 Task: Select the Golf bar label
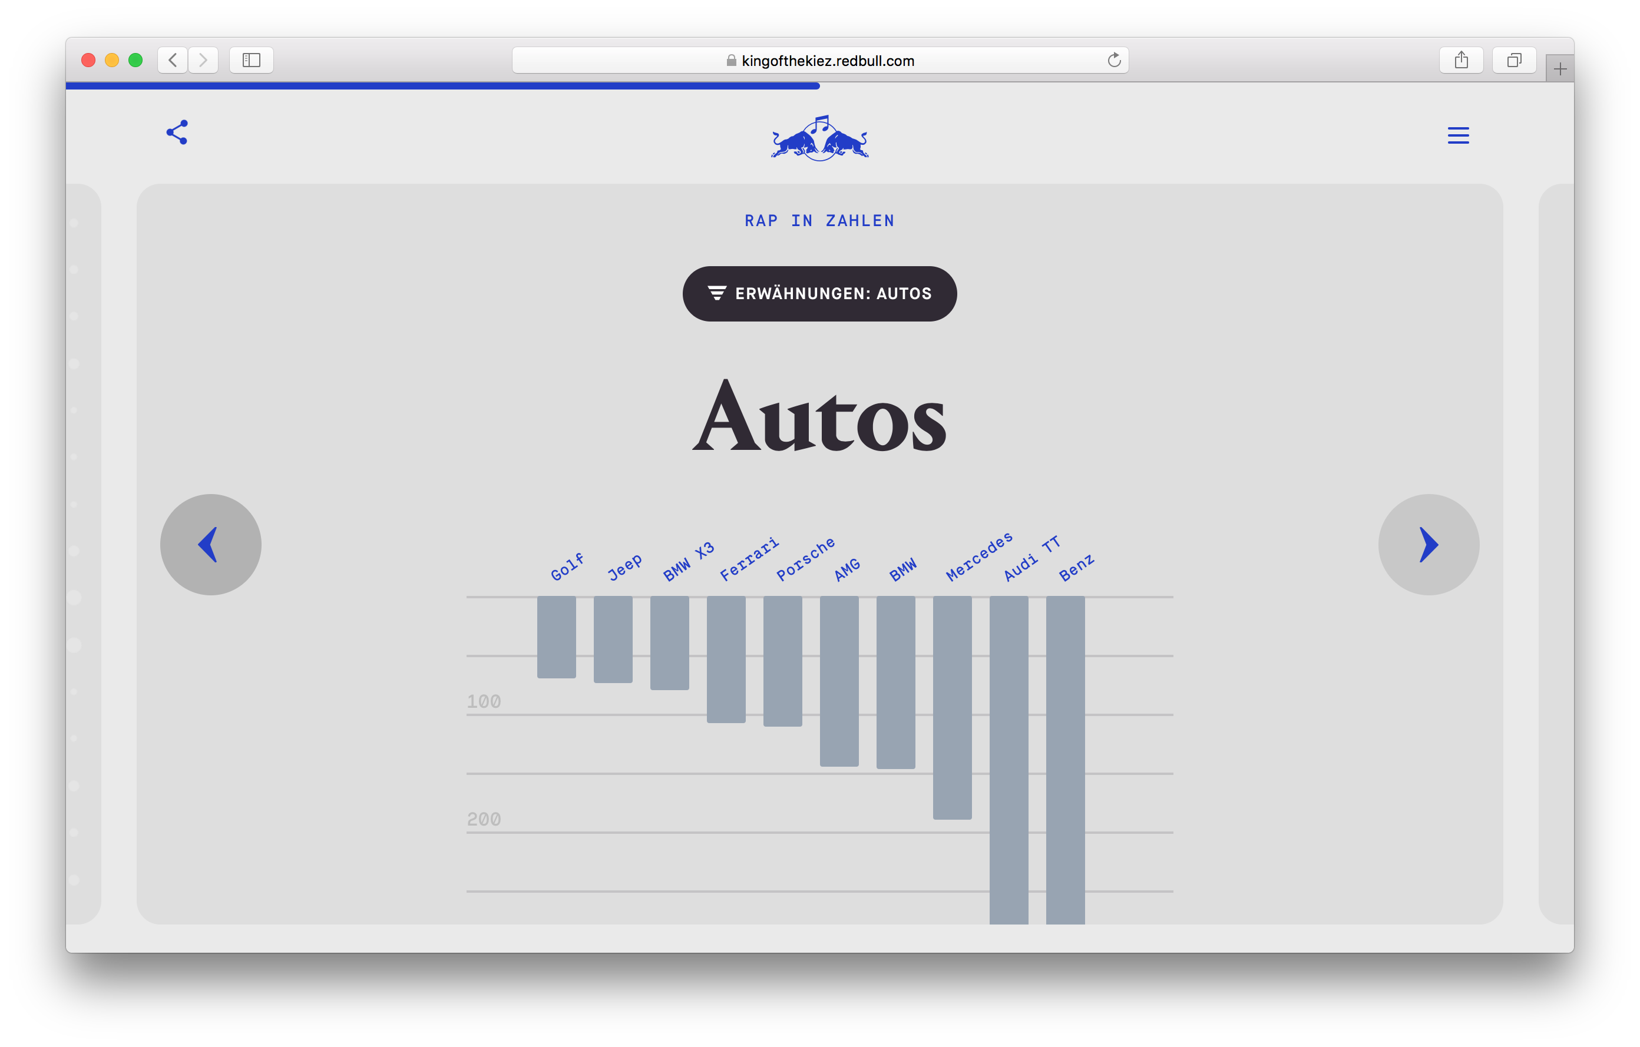(567, 566)
